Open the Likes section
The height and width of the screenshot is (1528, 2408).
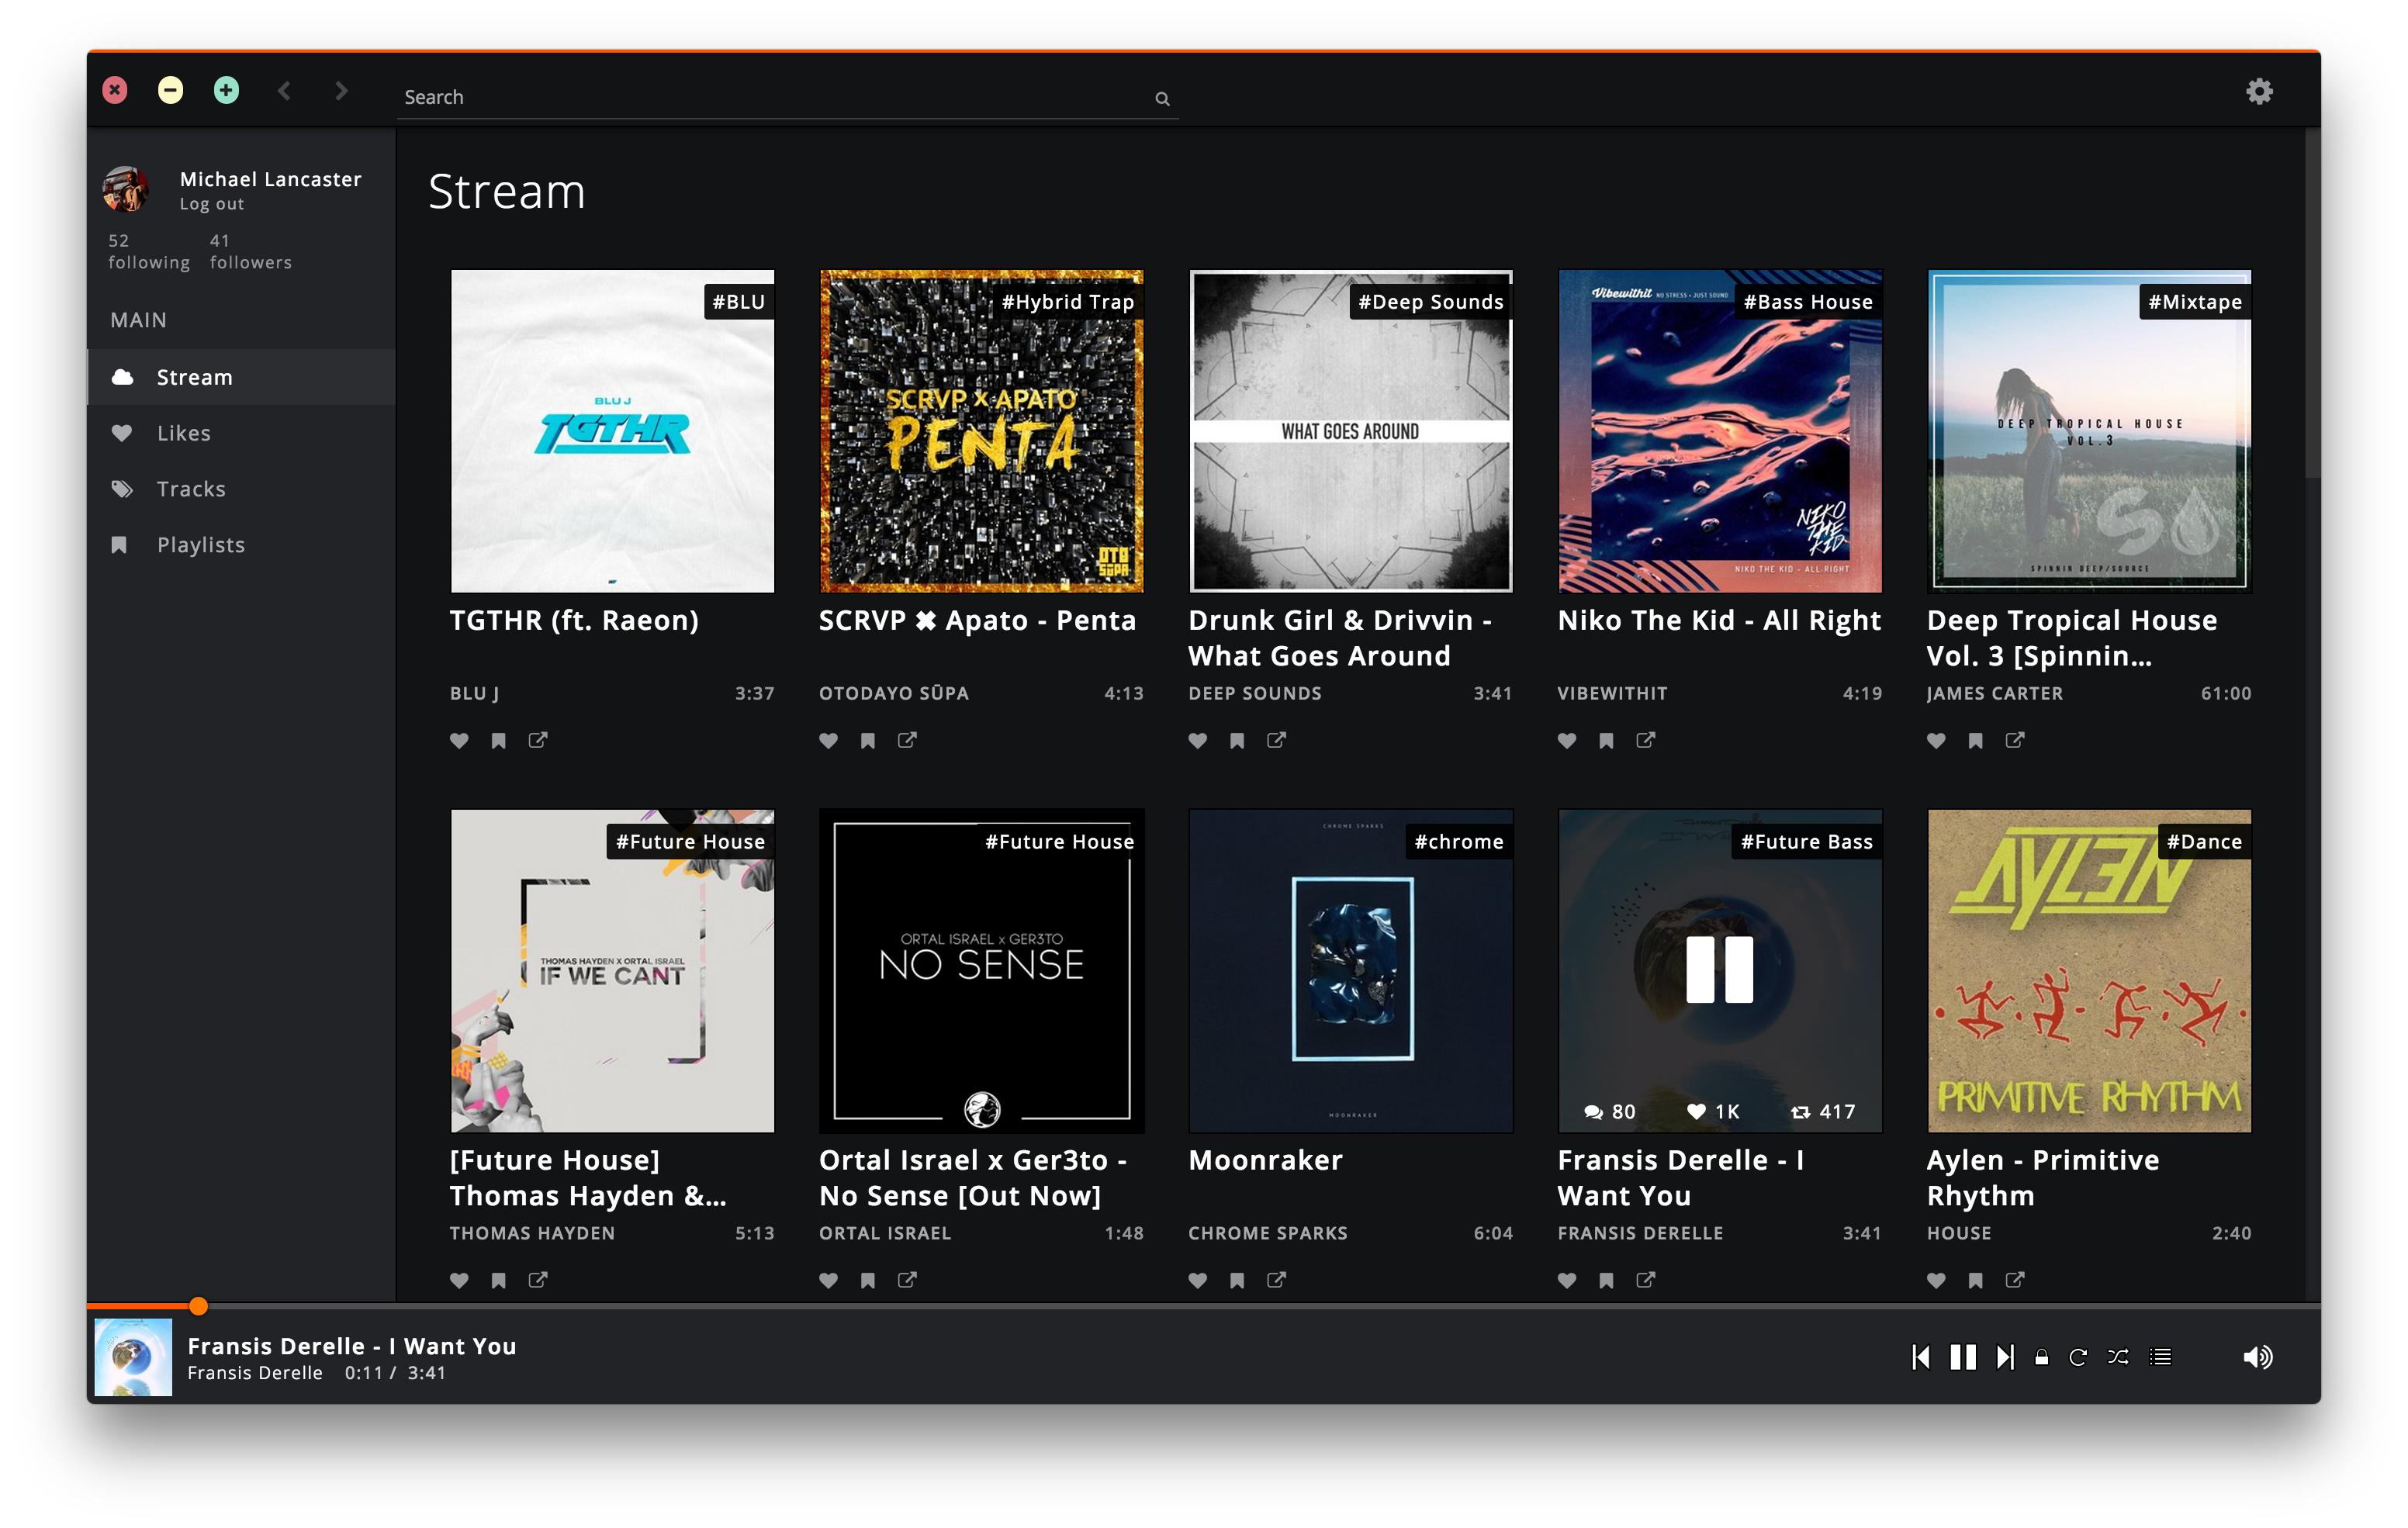184,433
